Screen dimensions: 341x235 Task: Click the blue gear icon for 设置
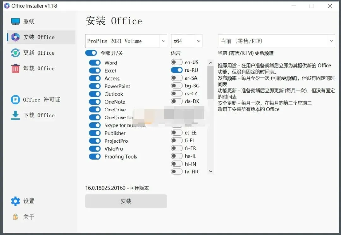click(15, 201)
